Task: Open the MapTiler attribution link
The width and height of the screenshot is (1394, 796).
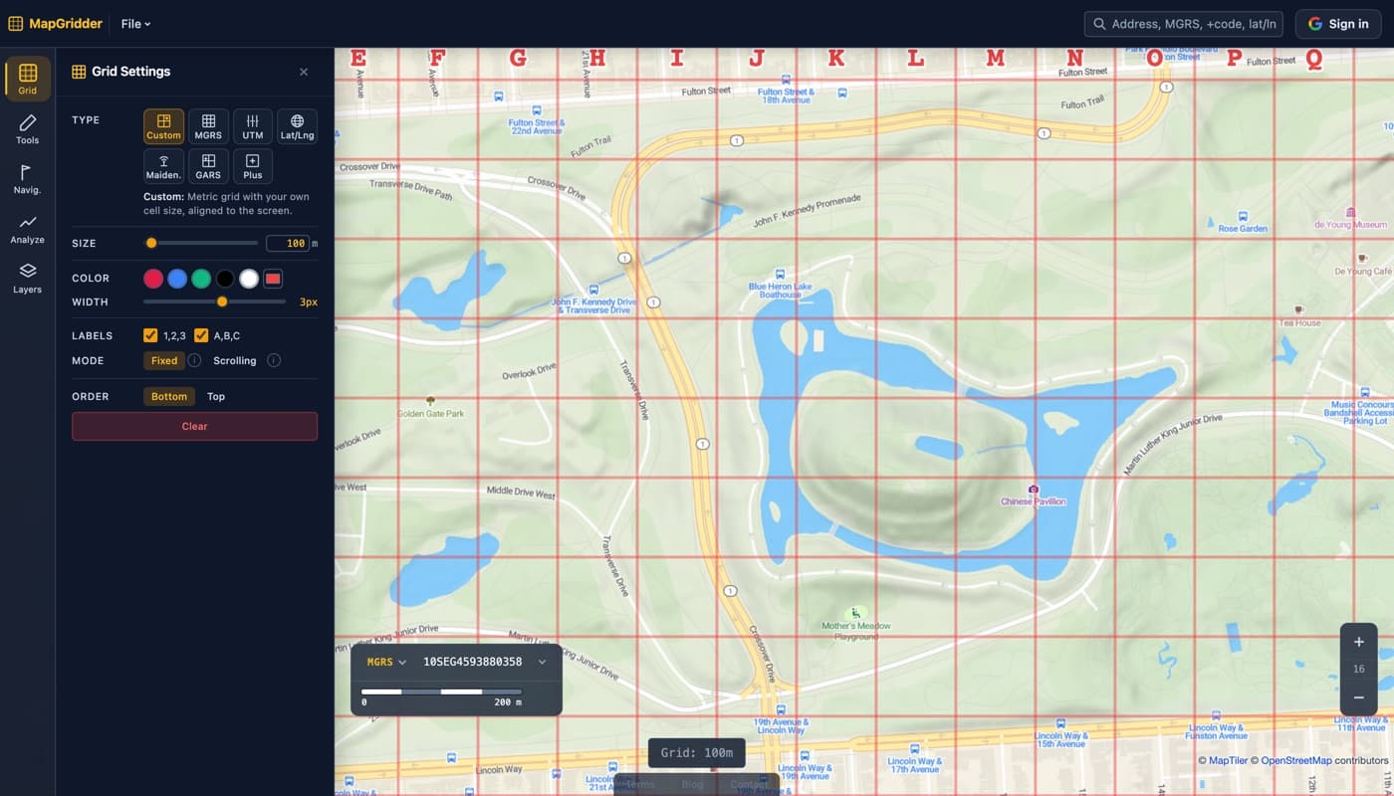Action: pos(1228,760)
